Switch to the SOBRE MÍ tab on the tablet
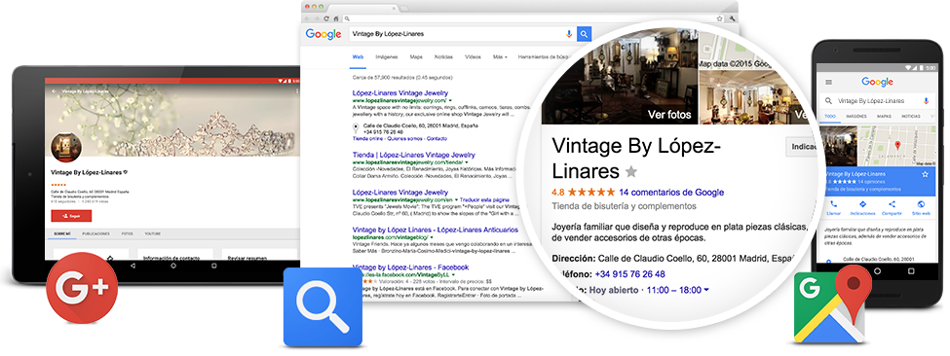Viewport: 950px width, 356px height. pos(62,233)
